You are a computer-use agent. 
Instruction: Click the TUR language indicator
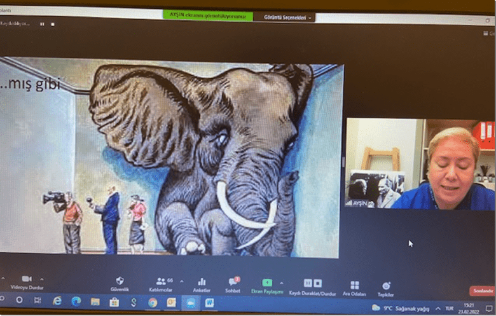[x=449, y=308]
